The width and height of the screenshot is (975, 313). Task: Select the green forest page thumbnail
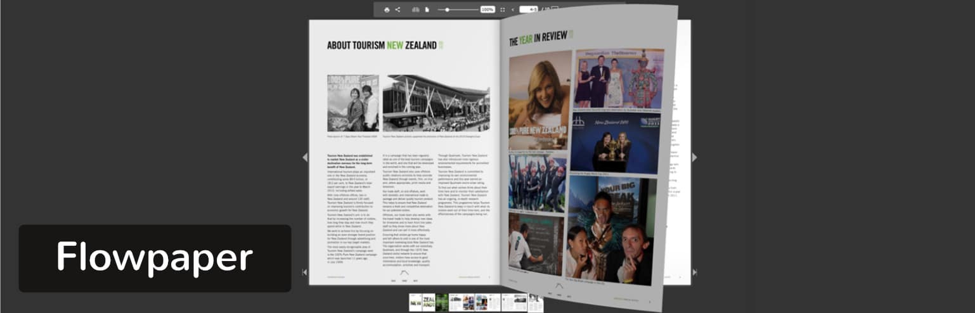click(442, 302)
